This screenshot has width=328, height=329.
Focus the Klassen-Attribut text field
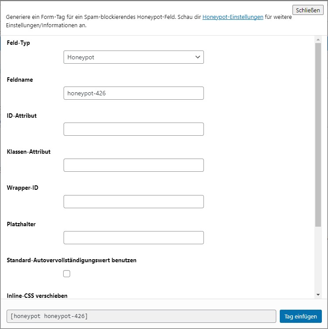coord(133,165)
